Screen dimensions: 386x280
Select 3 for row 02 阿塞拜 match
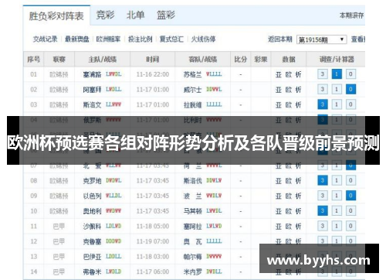point(323,90)
